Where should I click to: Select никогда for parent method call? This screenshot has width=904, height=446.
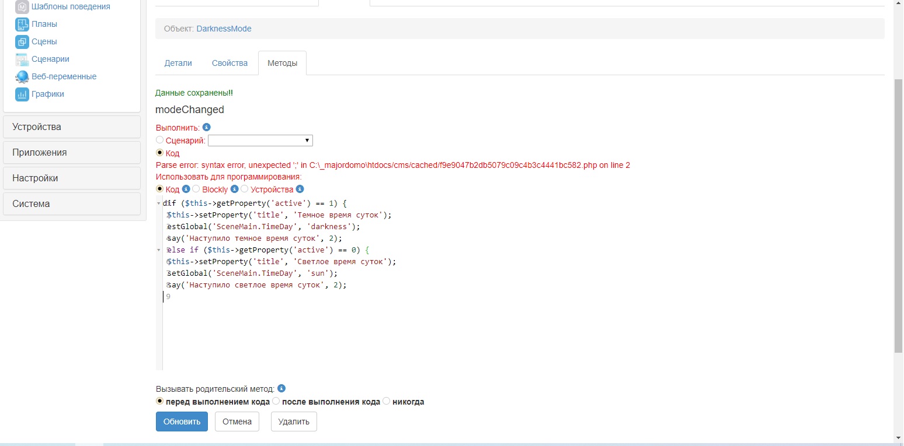386,401
